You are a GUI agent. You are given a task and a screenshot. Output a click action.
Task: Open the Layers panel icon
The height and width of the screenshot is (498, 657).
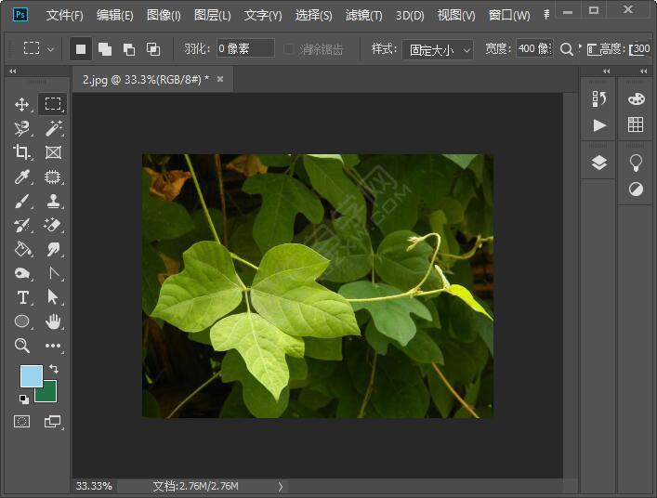point(598,163)
